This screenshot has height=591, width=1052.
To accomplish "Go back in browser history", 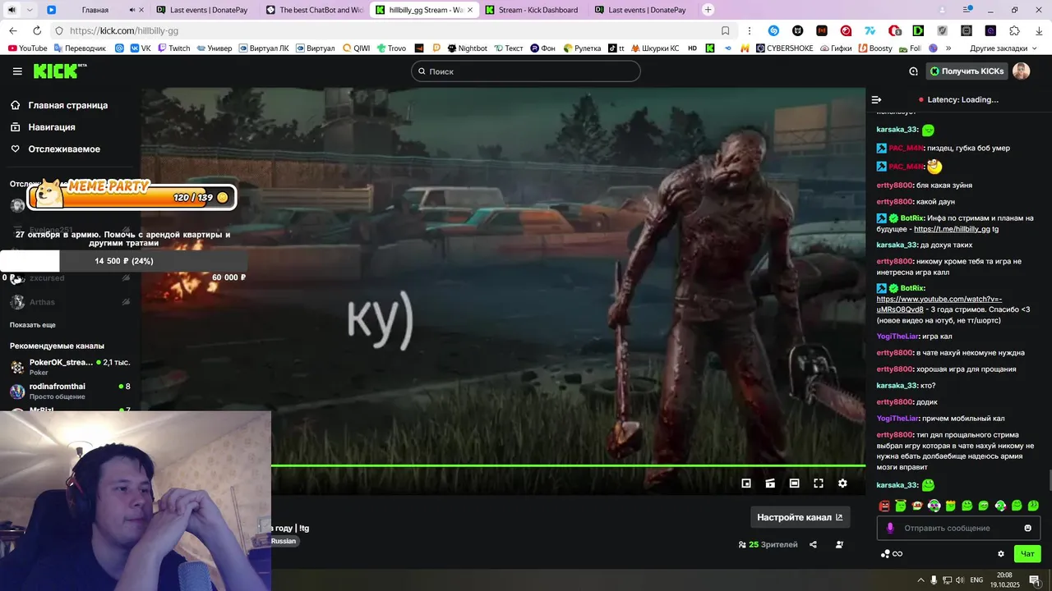I will coord(13,30).
